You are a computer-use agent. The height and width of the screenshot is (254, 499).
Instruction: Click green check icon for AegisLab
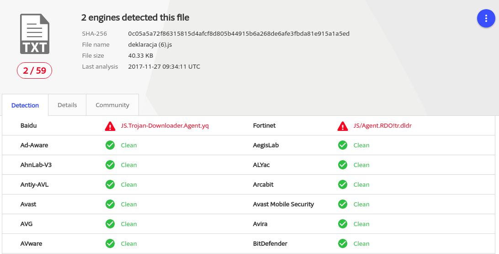coord(342,146)
